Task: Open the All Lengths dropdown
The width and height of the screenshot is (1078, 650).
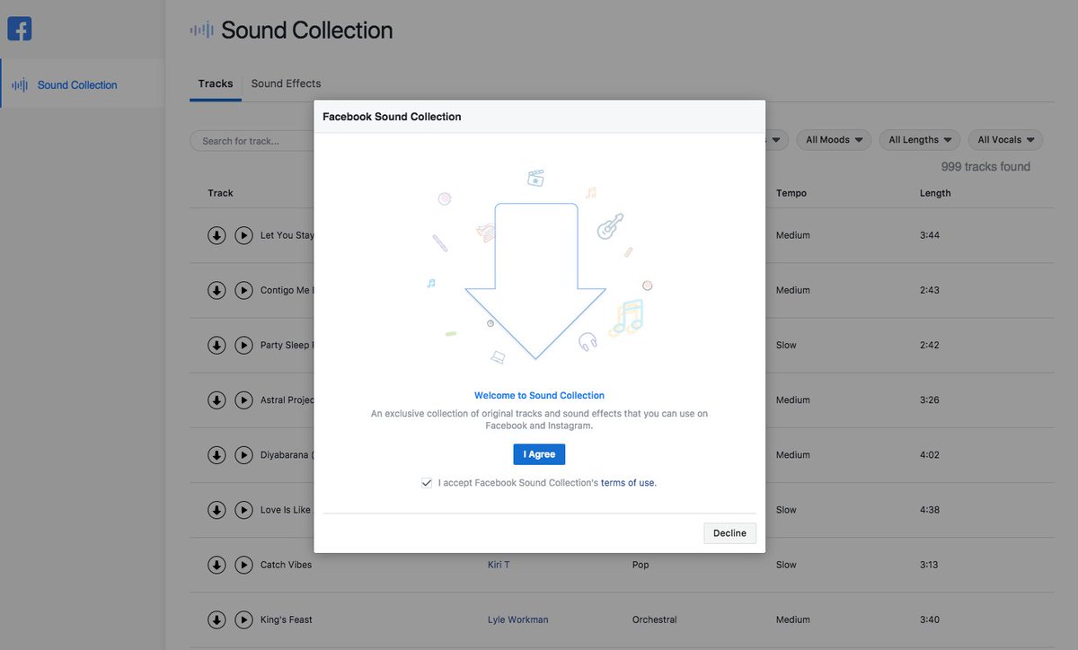Action: point(920,140)
